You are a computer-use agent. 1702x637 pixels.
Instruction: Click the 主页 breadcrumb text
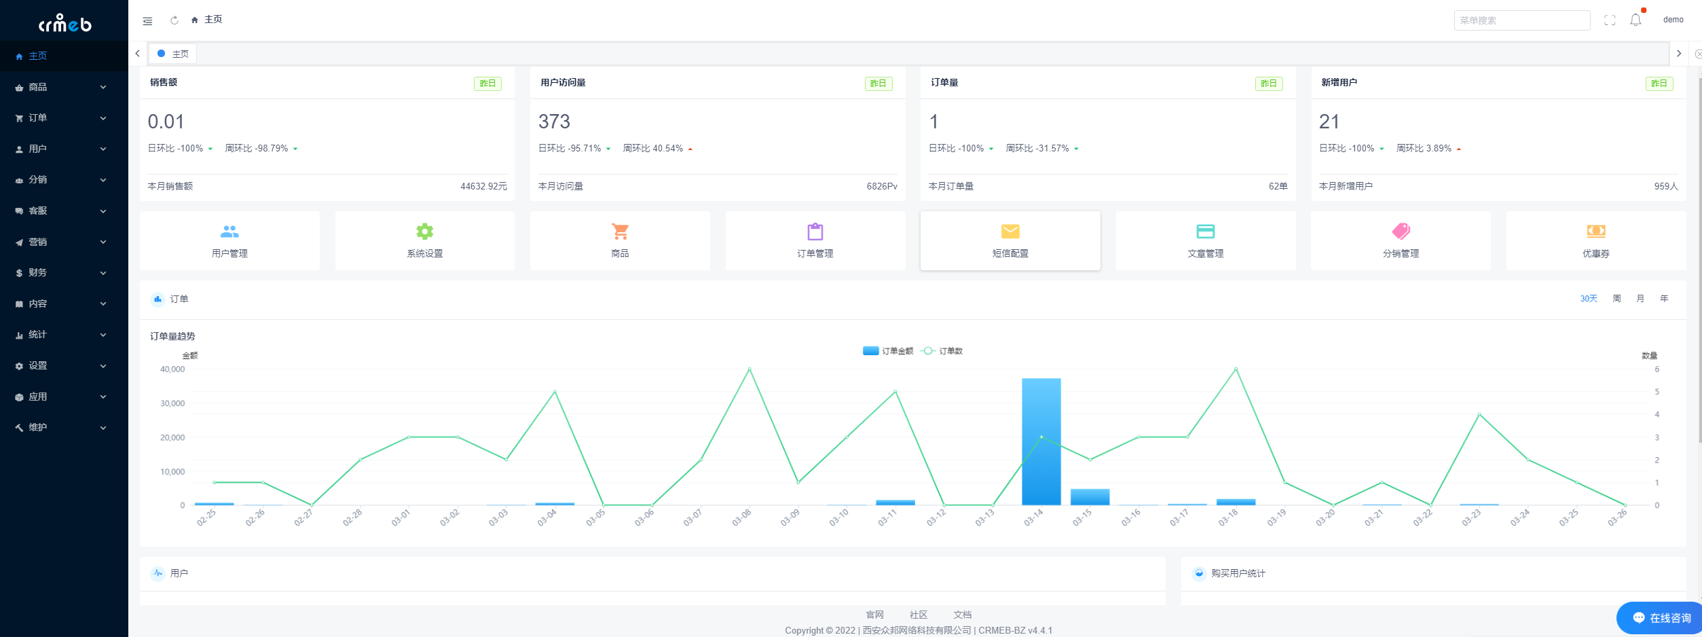(x=213, y=20)
